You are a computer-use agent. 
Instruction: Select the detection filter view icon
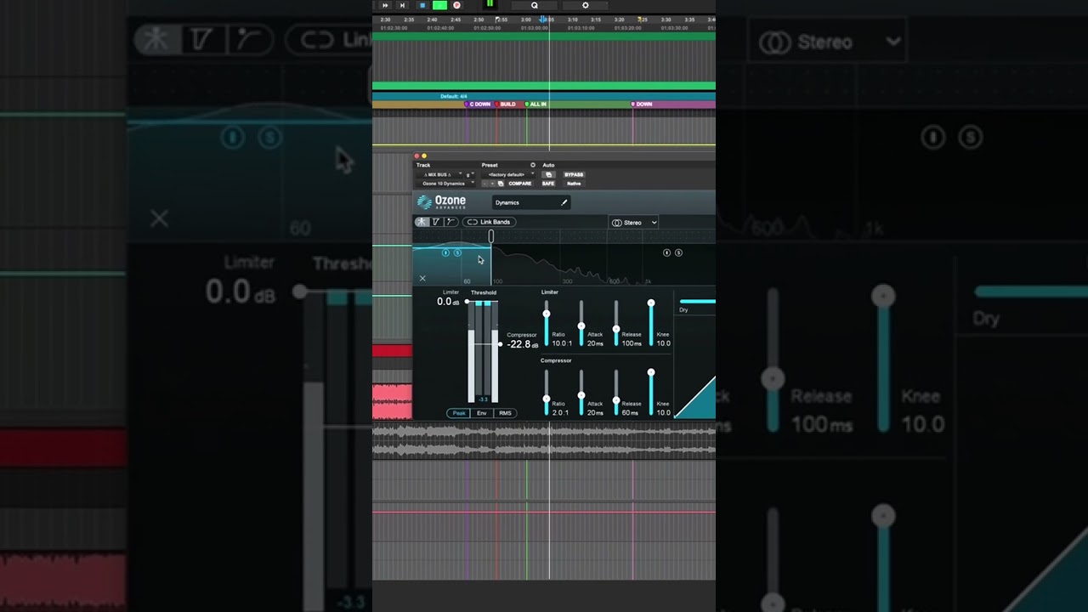pyautogui.click(x=436, y=222)
